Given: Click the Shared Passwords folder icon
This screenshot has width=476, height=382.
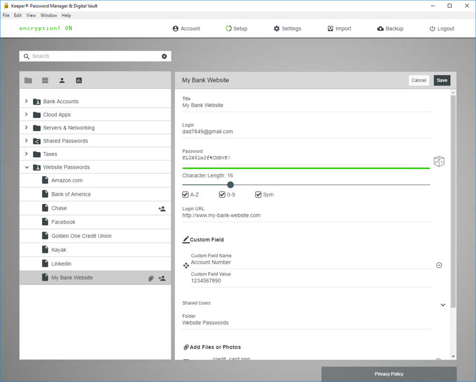Looking at the screenshot, I should coord(37,141).
